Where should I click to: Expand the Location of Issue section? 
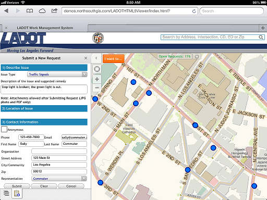[44, 109]
